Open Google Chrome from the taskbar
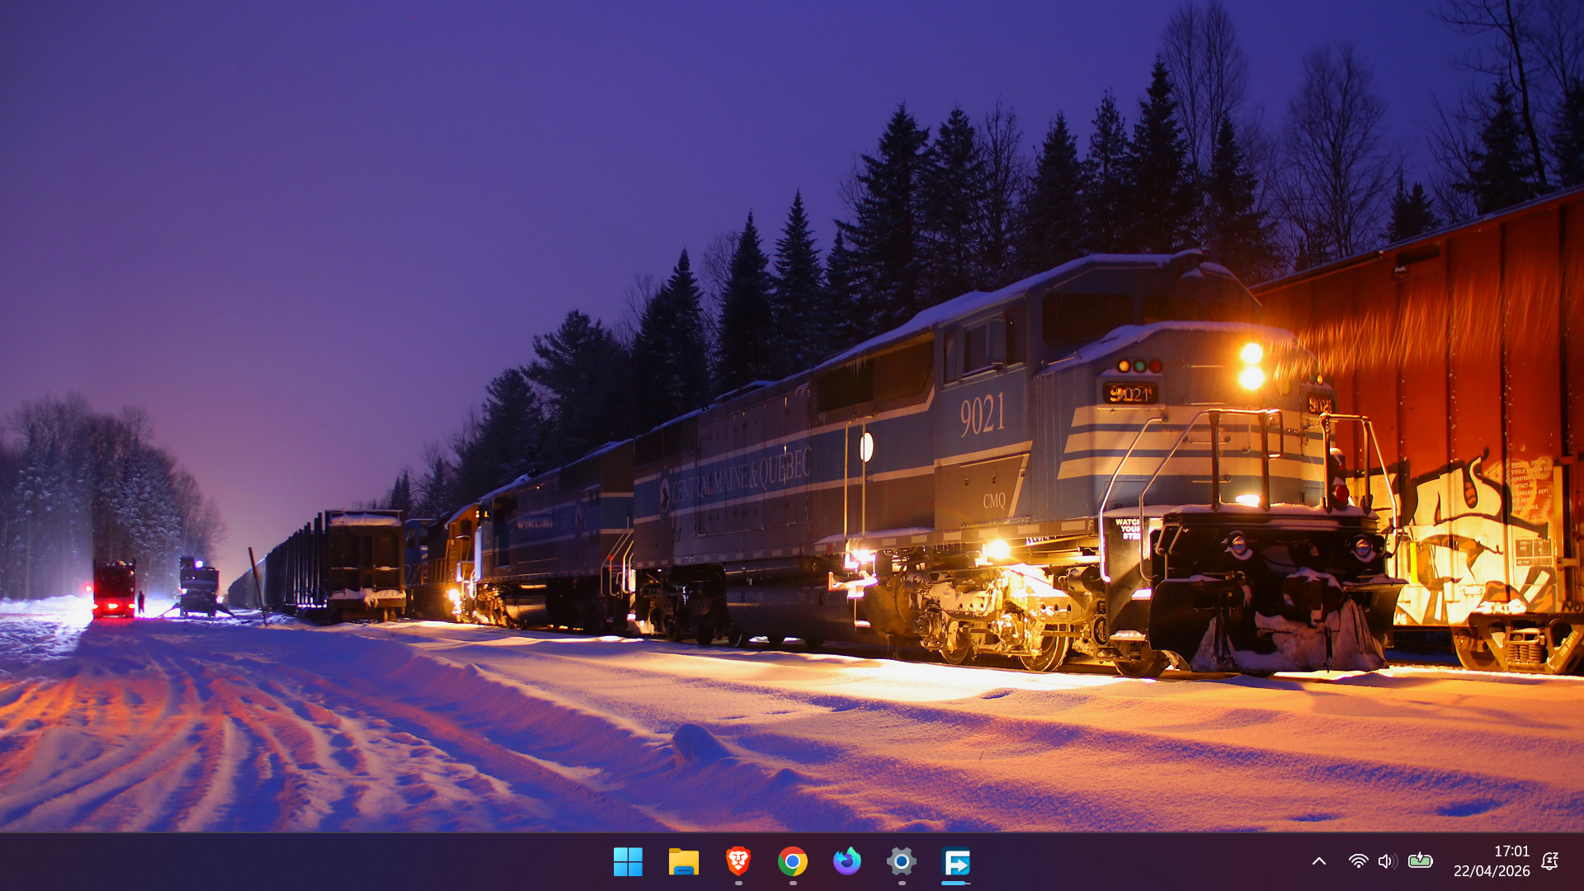 [792, 862]
